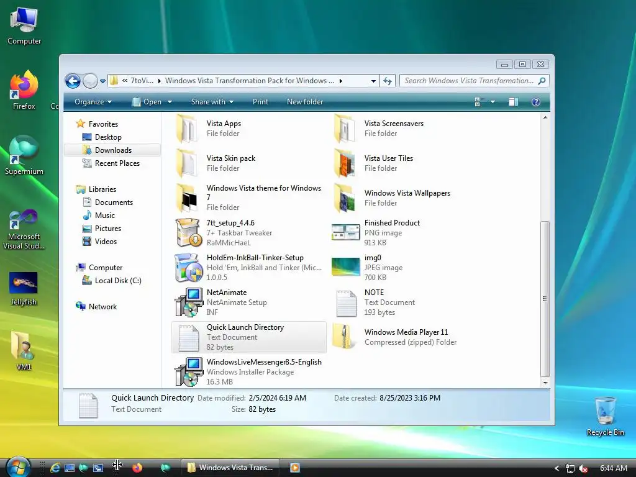Click the file list scroll up arrow
Image resolution: width=636 pixels, height=477 pixels.
coord(545,117)
